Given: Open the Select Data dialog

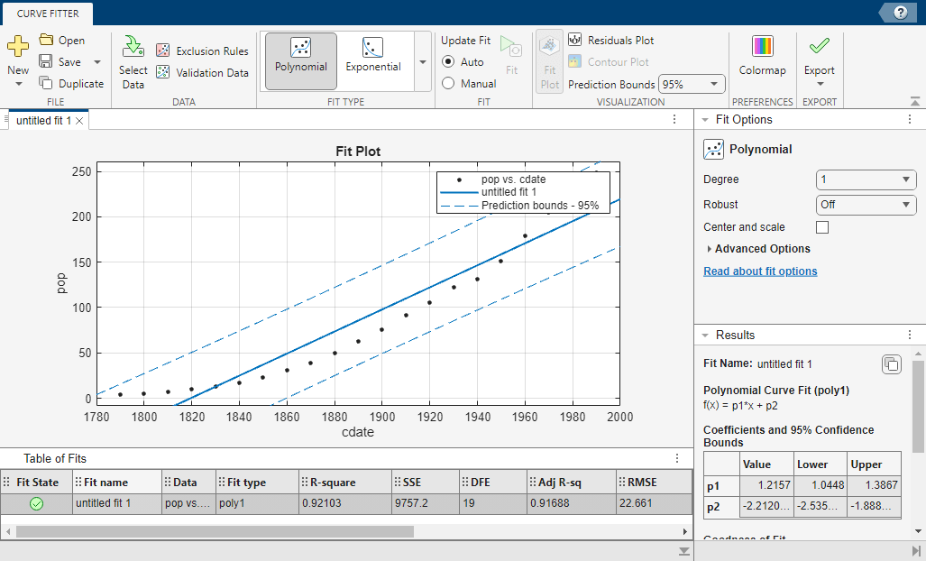Looking at the screenshot, I should coord(133,61).
